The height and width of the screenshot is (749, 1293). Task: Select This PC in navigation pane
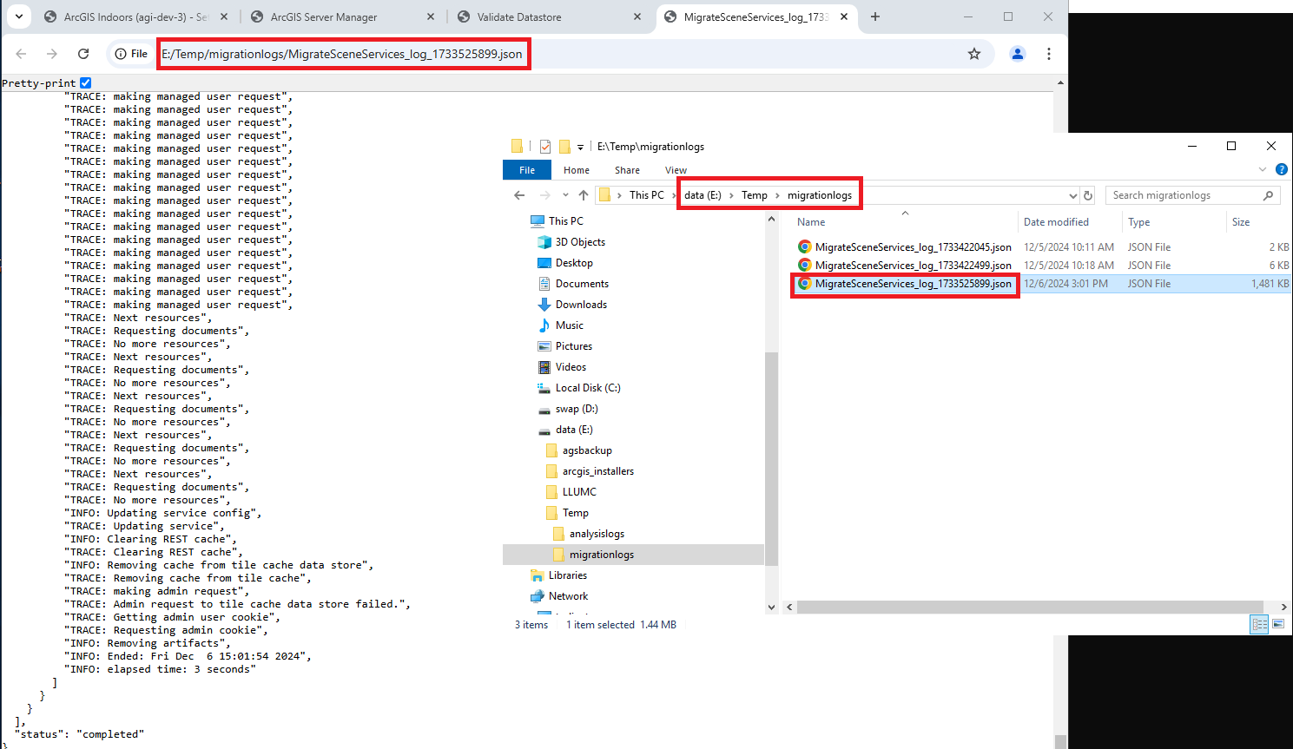[565, 221]
